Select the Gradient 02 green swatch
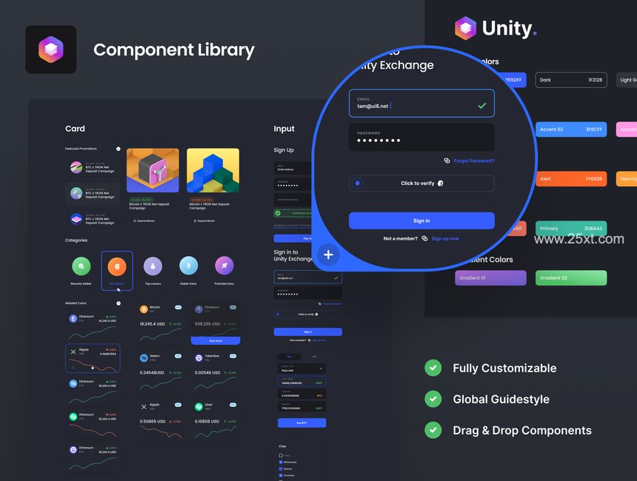637x481 pixels. pos(571,278)
